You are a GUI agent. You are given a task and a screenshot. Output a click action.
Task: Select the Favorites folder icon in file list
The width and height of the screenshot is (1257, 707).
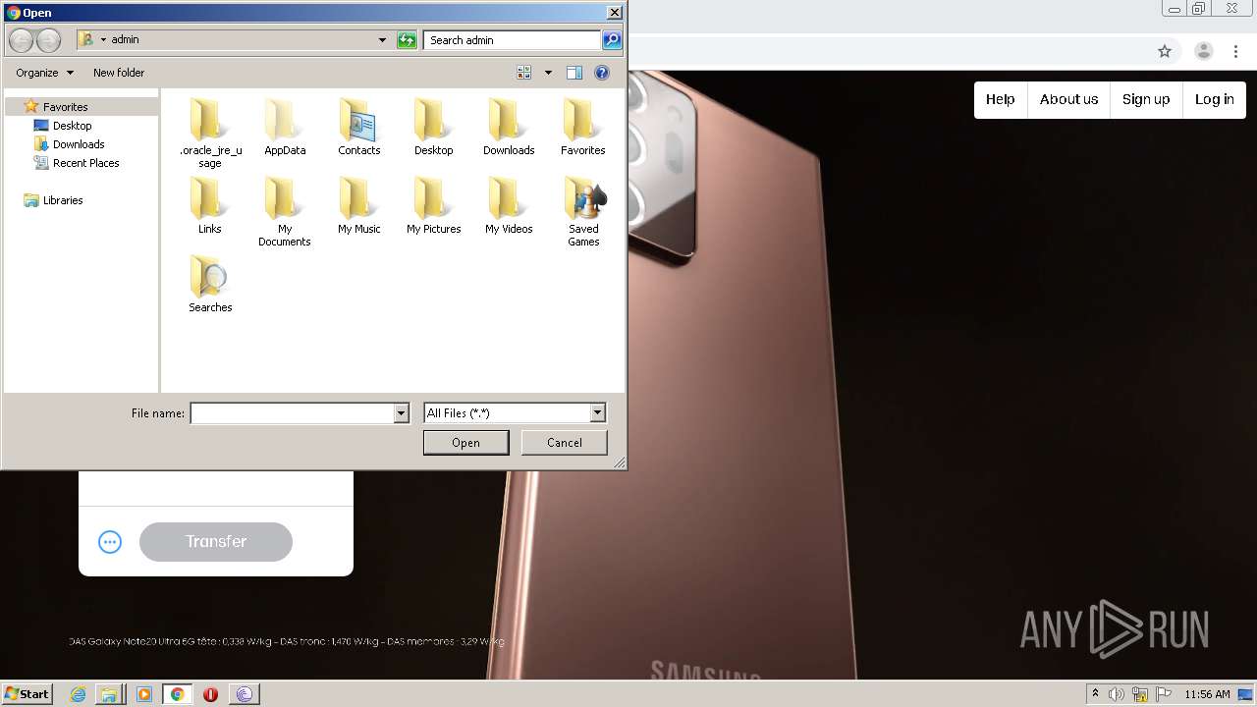click(583, 127)
